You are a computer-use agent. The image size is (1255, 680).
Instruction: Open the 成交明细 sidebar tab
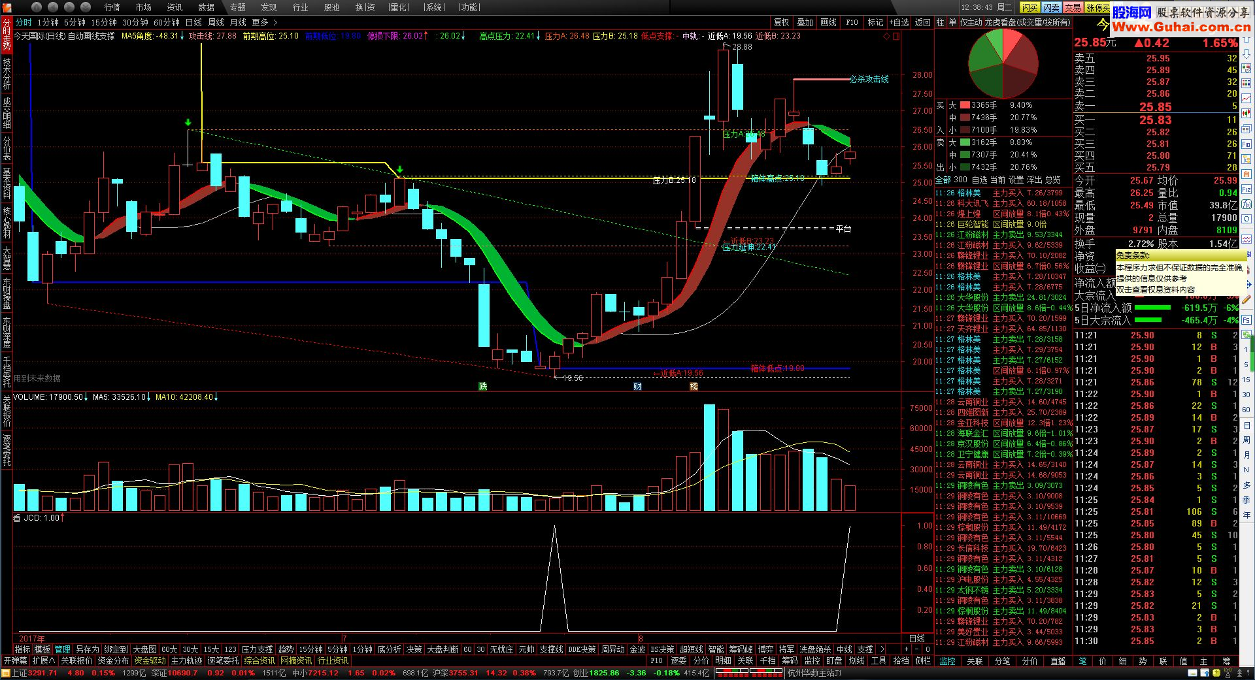pyautogui.click(x=7, y=112)
